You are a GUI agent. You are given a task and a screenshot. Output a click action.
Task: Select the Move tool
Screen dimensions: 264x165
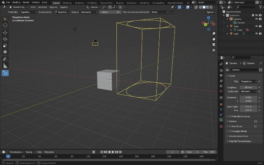tap(5, 32)
